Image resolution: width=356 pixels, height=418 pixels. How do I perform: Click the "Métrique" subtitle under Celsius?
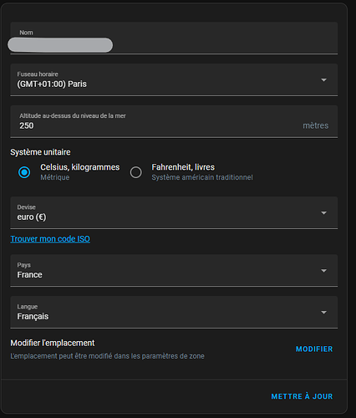(x=55, y=177)
